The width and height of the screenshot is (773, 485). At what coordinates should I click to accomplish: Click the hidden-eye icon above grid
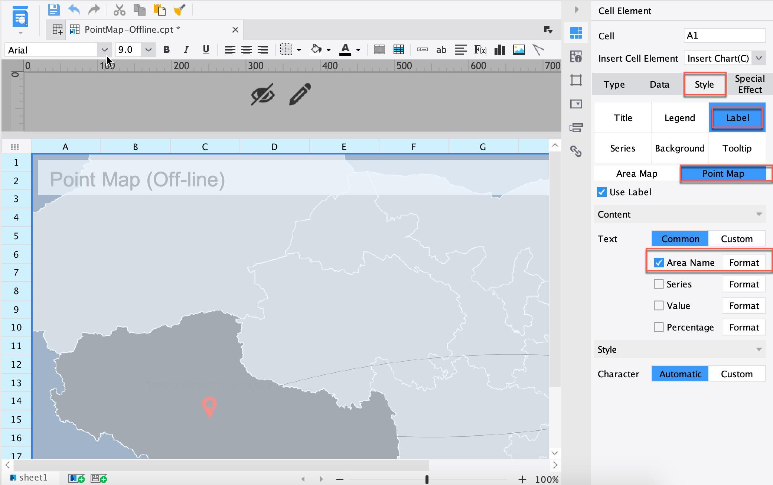pyautogui.click(x=262, y=94)
